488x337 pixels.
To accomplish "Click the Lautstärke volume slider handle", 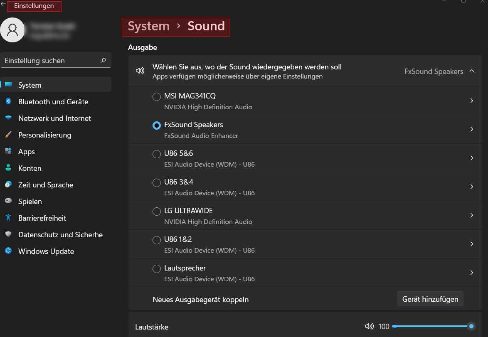I will point(471,327).
